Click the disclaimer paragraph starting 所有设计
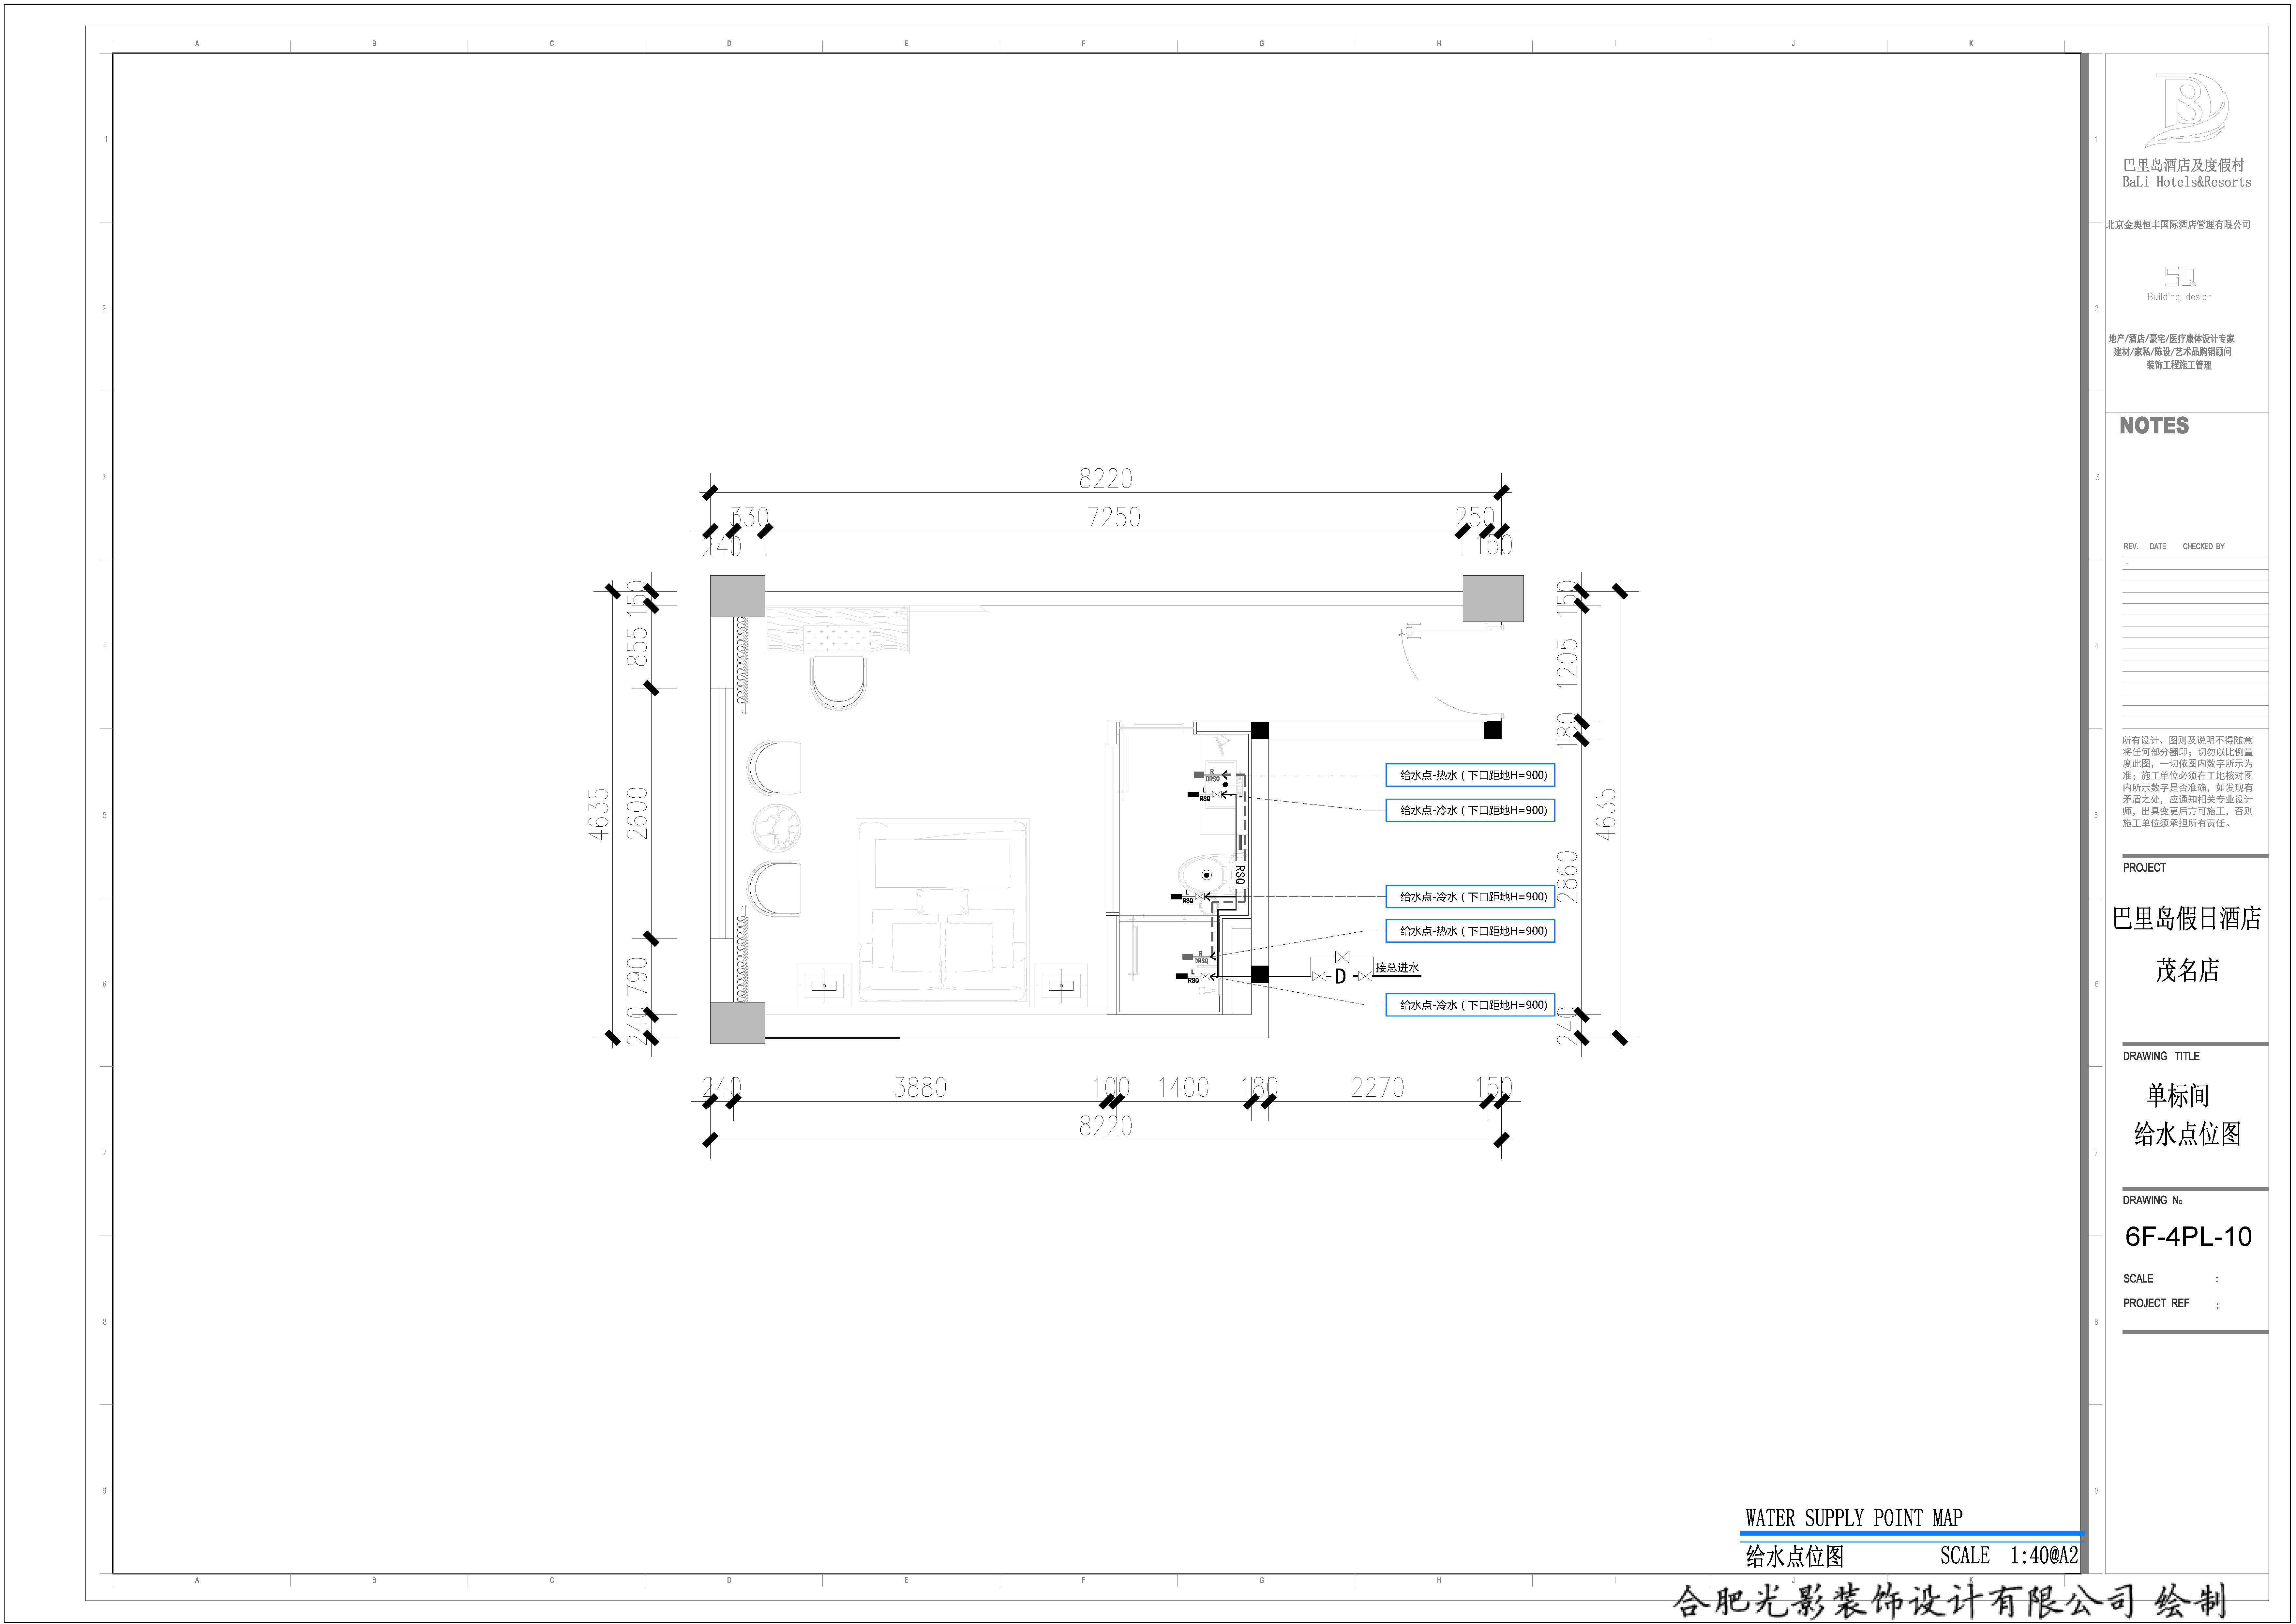2296x1624 pixels. (x=2188, y=782)
